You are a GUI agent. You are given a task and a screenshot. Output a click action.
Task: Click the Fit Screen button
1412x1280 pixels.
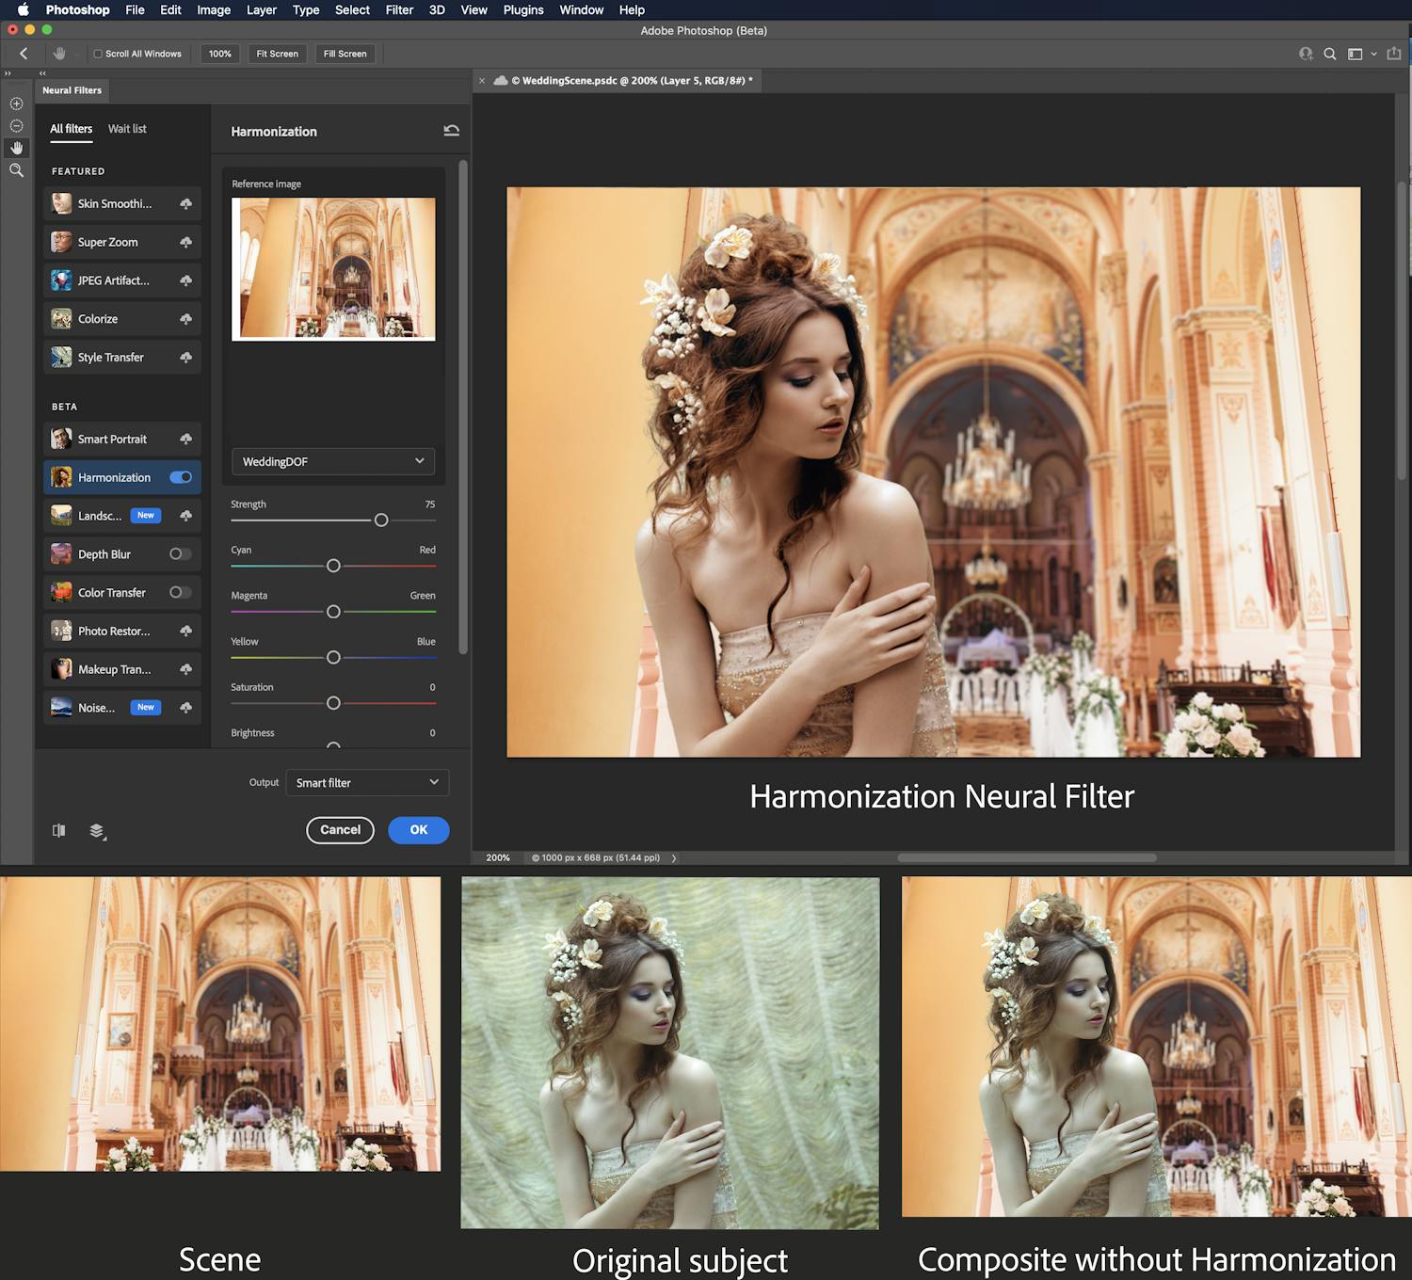tap(277, 54)
